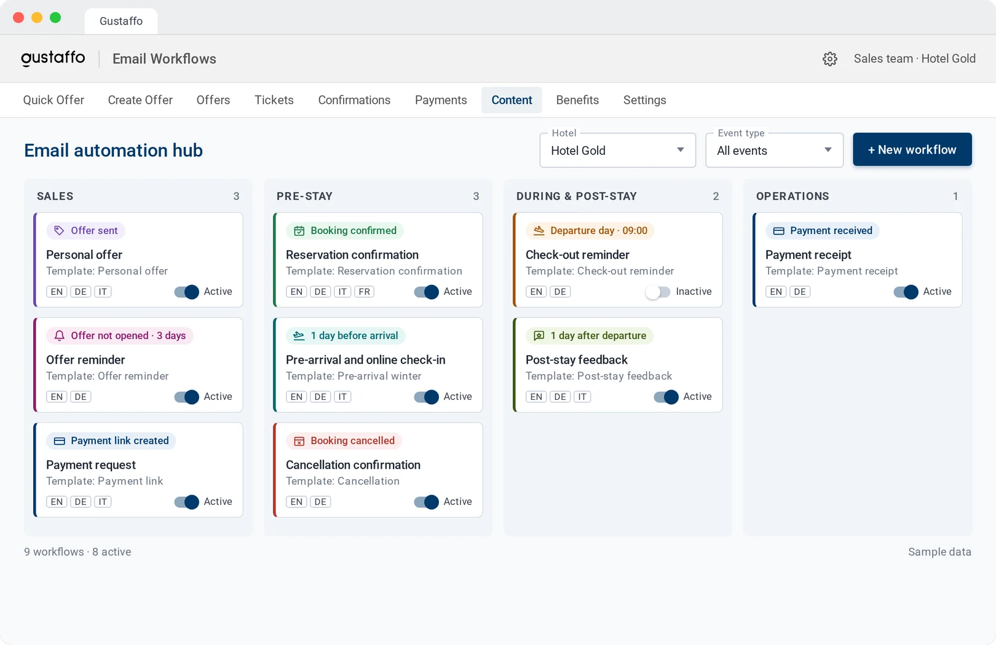Open the settings gear icon
The height and width of the screenshot is (645, 996).
[x=830, y=59]
